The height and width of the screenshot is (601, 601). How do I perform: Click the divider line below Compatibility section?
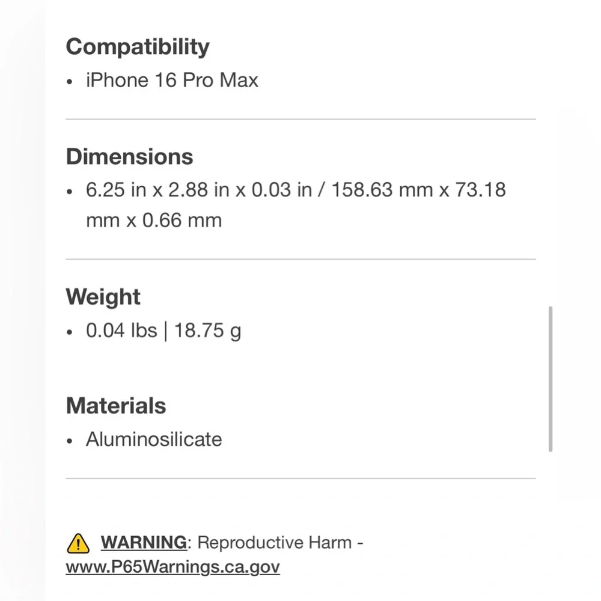tap(301, 119)
